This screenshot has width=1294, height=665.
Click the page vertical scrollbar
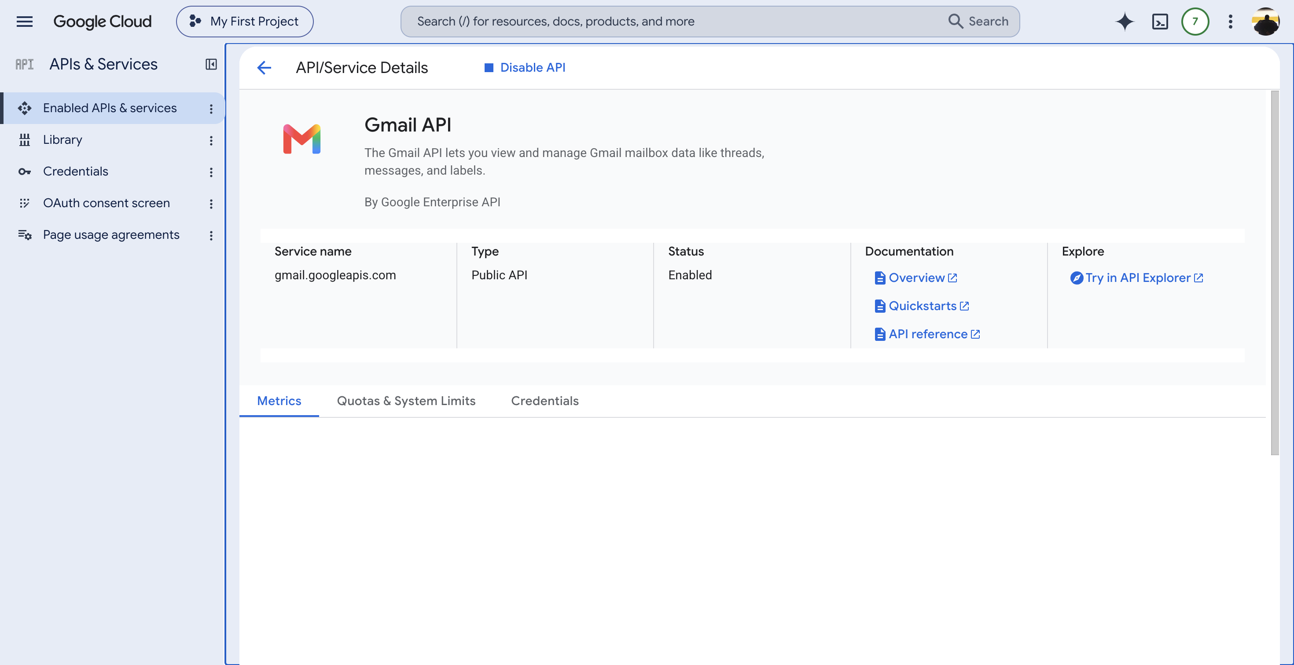click(x=1274, y=273)
